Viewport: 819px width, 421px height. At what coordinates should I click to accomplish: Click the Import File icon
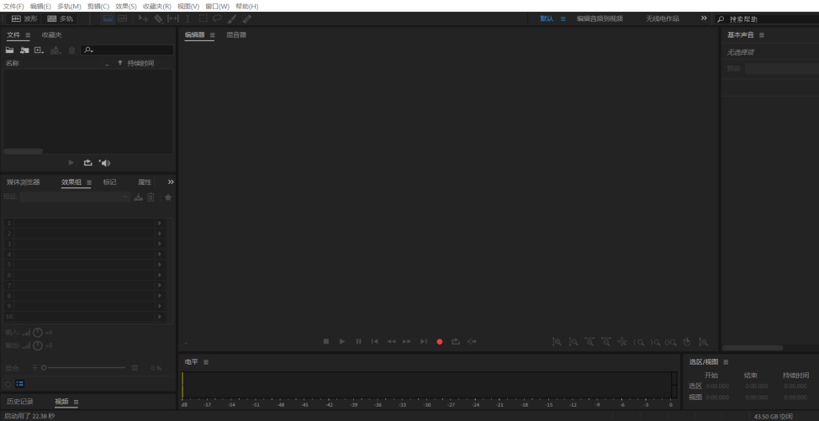[24, 50]
